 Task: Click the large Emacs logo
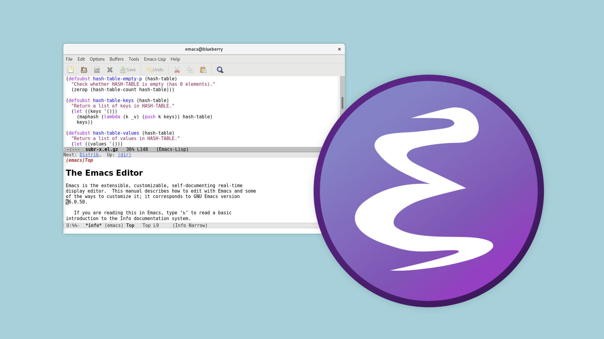coord(429,191)
